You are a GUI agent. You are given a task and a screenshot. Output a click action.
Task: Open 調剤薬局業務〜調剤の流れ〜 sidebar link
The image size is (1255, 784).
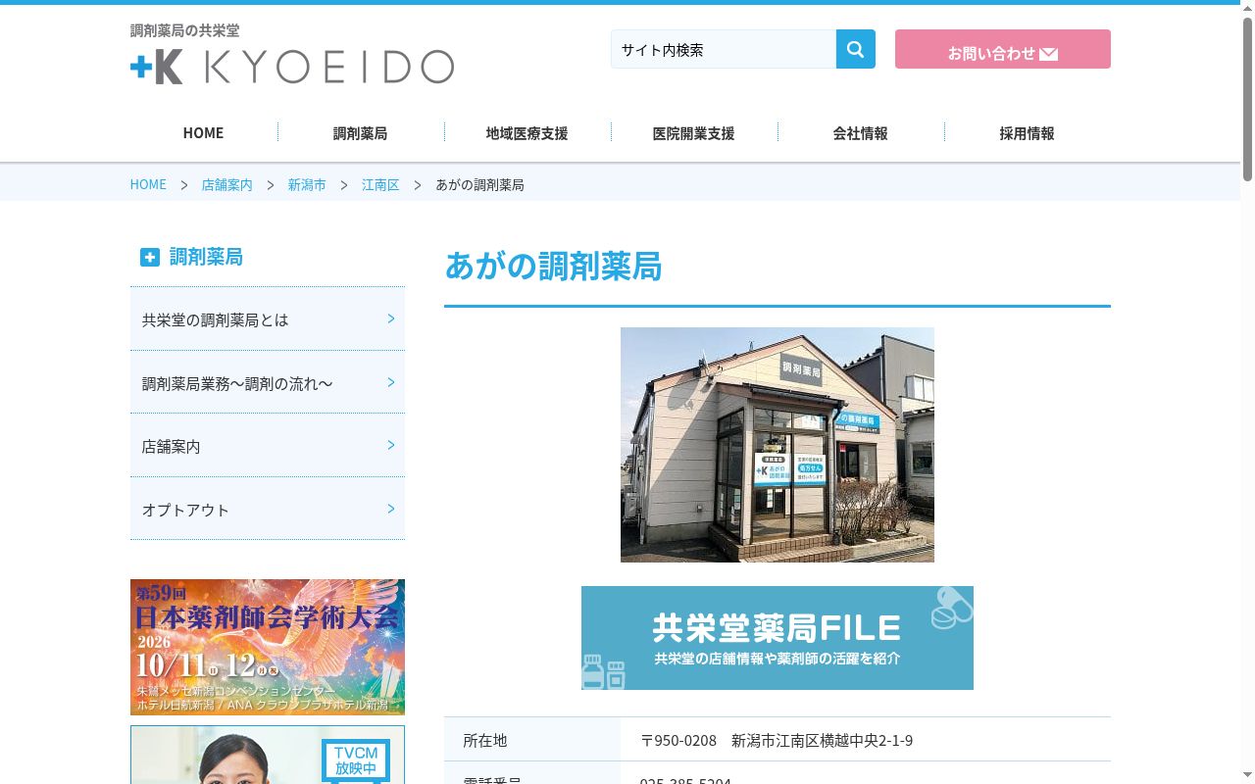coord(268,383)
